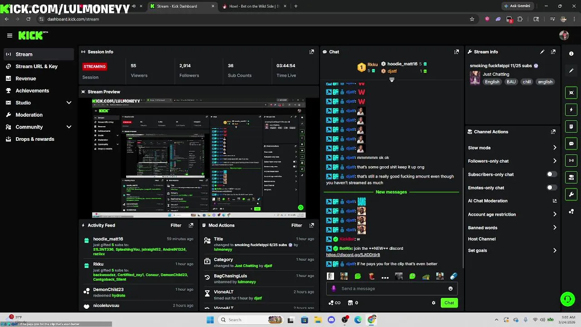Click the BAU stream tag
The width and height of the screenshot is (581, 327).
click(x=511, y=82)
